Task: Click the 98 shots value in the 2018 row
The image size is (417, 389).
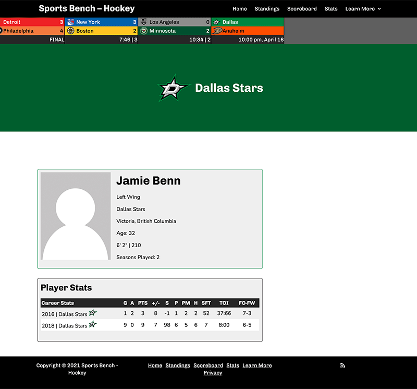Action: tap(167, 325)
